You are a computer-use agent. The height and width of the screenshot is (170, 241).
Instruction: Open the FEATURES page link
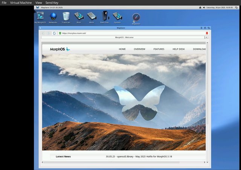pyautogui.click(x=159, y=49)
